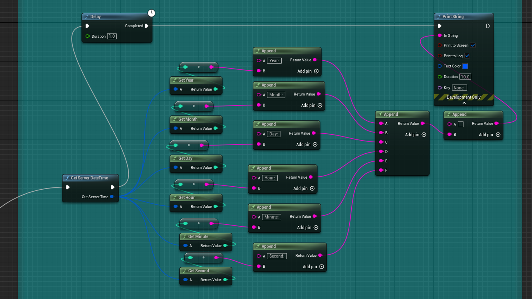Add pin on the Second Append node
This screenshot has width=532, height=299.
[x=321, y=267]
